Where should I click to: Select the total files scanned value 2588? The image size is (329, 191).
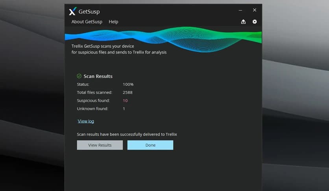click(x=128, y=92)
